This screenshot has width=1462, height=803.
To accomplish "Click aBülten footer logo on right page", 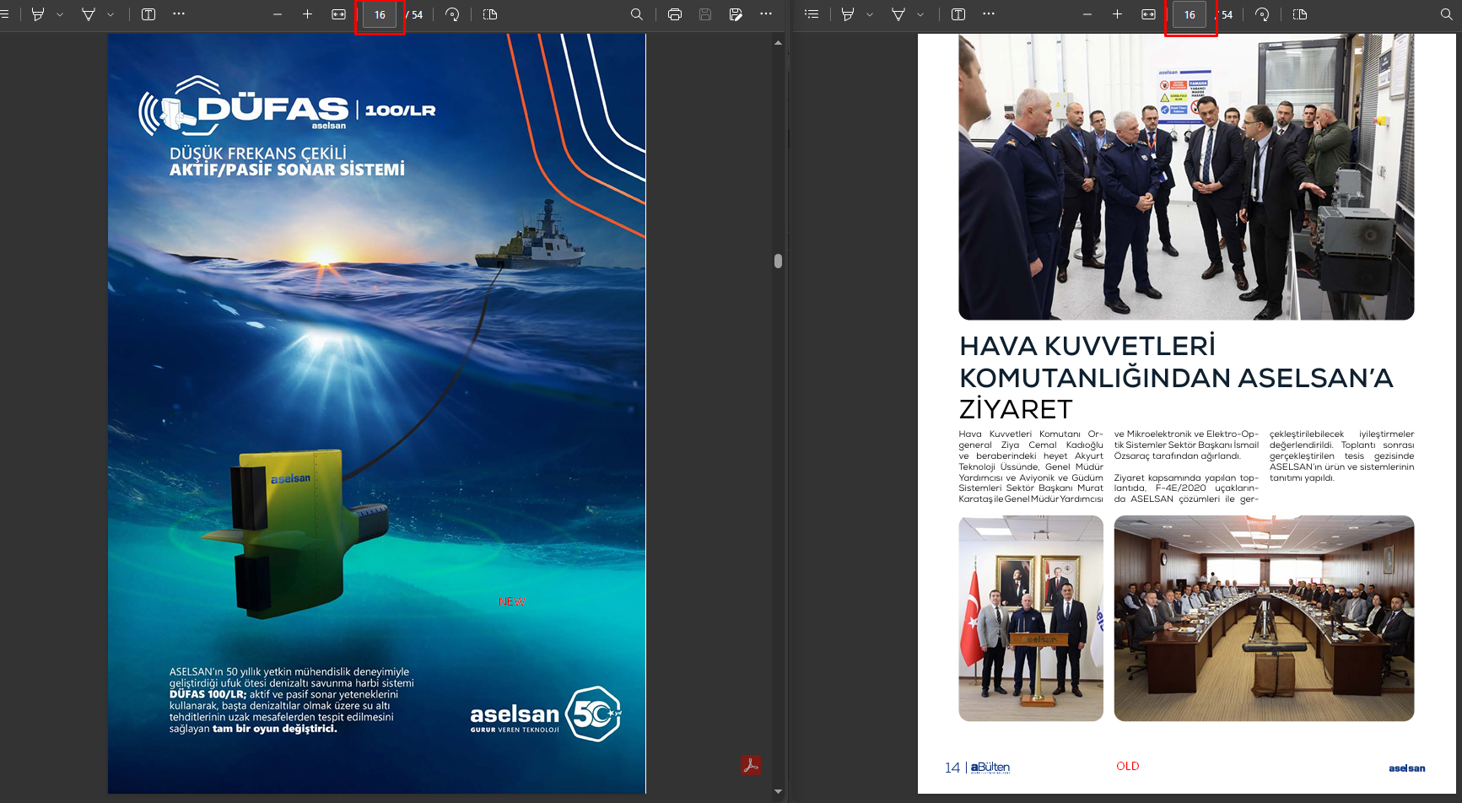I will click(x=990, y=768).
